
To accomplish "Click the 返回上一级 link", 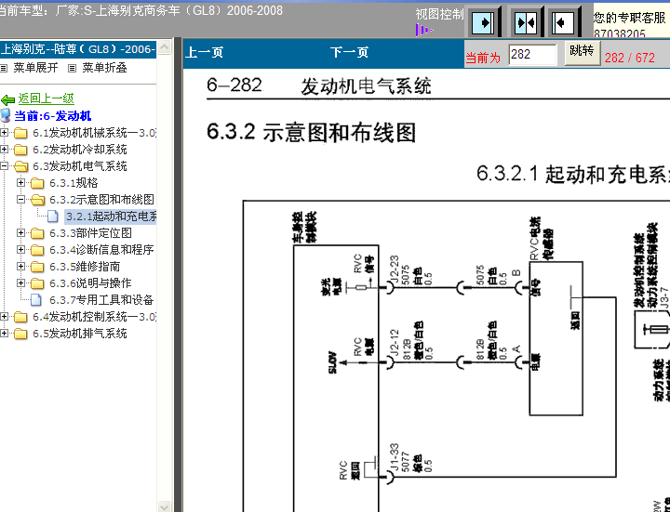I will [47, 98].
